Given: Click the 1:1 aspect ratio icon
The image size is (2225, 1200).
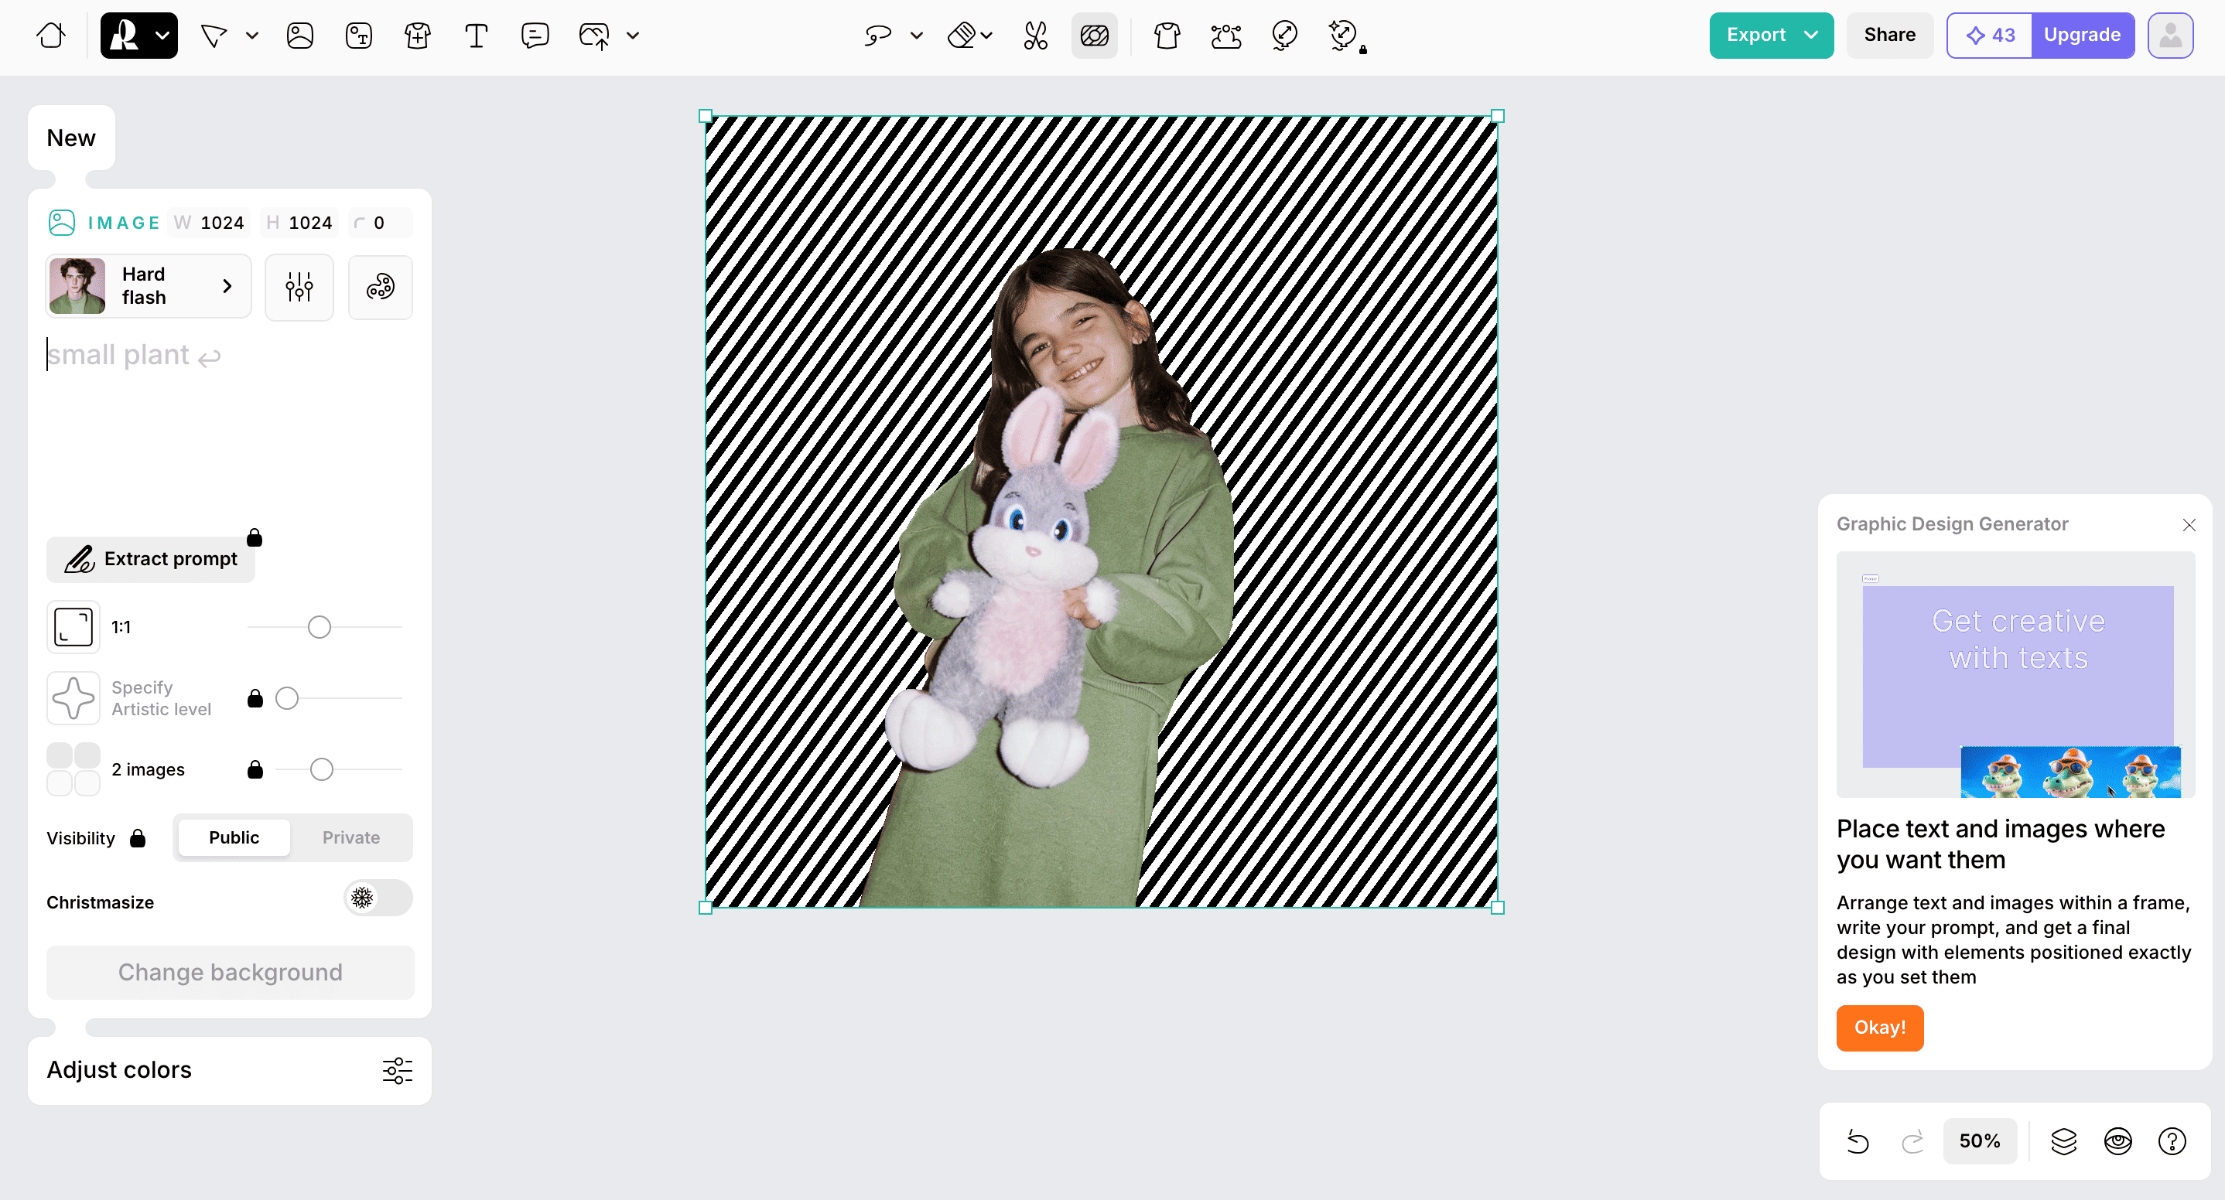Looking at the screenshot, I should tap(73, 628).
